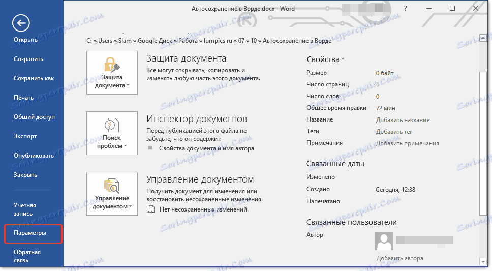Click the unsaved changes document icon
The width and height of the screenshot is (492, 271).
(151, 209)
